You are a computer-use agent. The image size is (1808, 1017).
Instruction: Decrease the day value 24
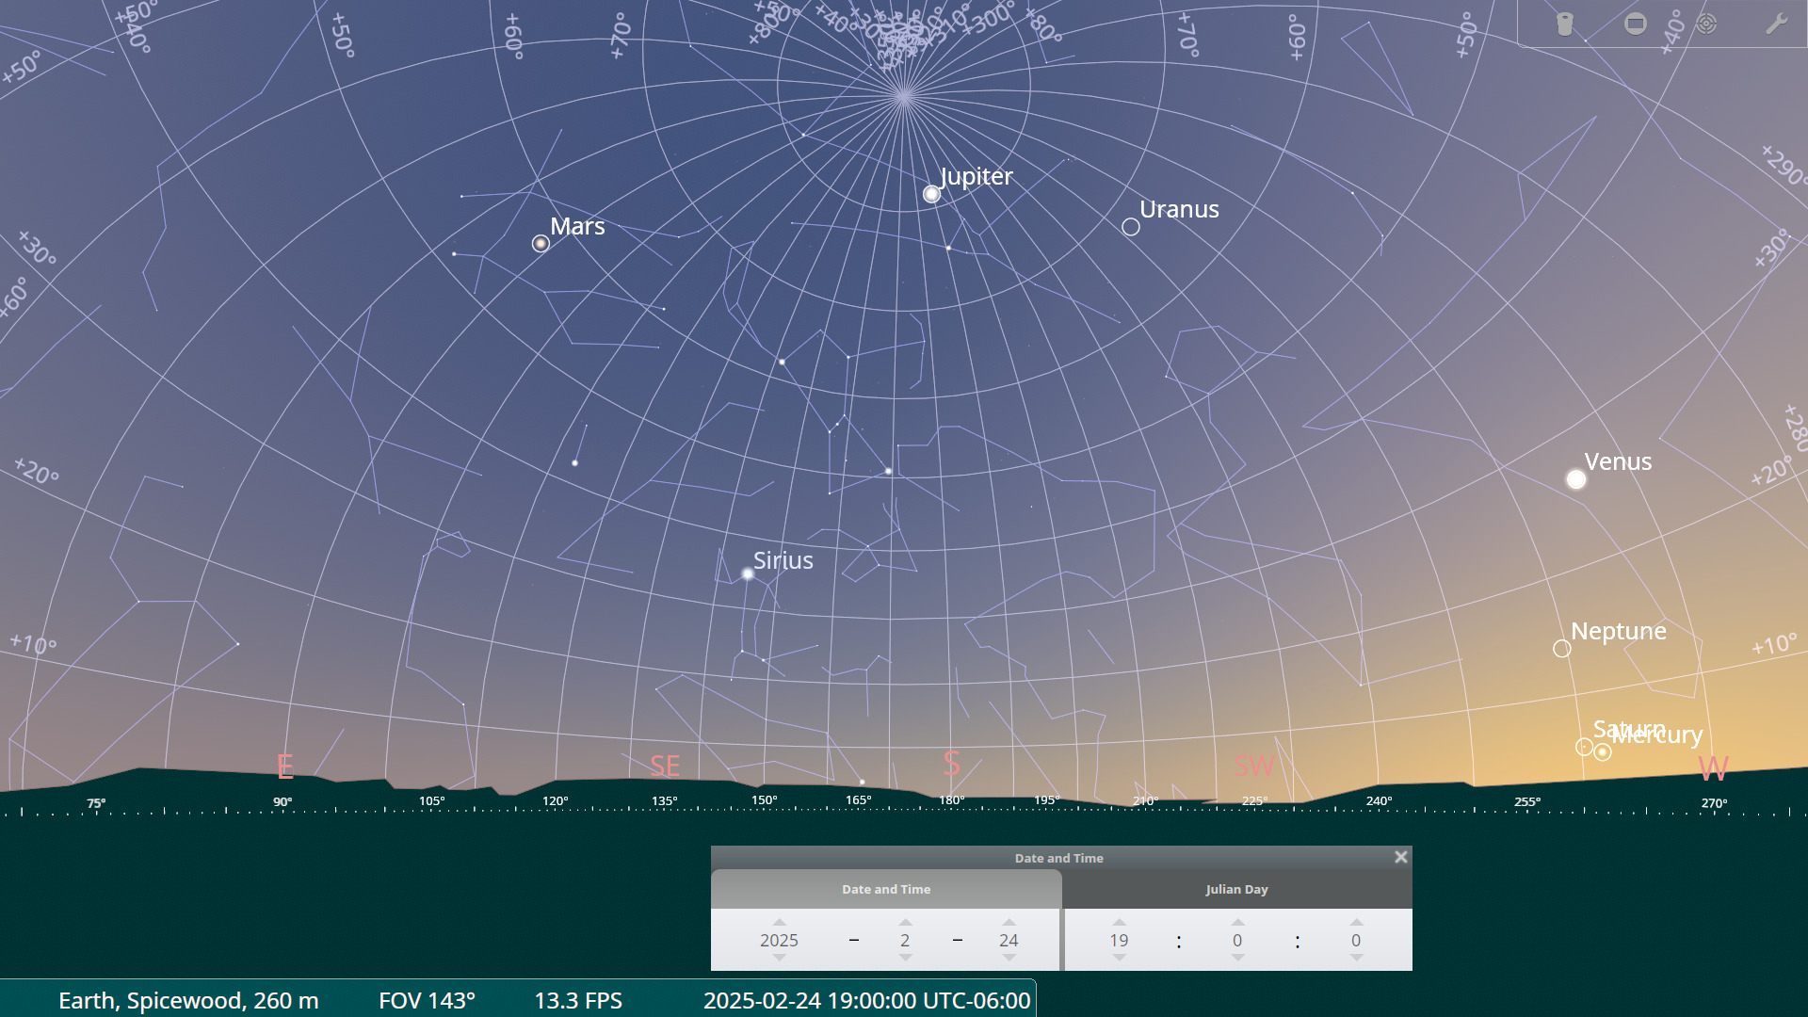pyautogui.click(x=1009, y=959)
